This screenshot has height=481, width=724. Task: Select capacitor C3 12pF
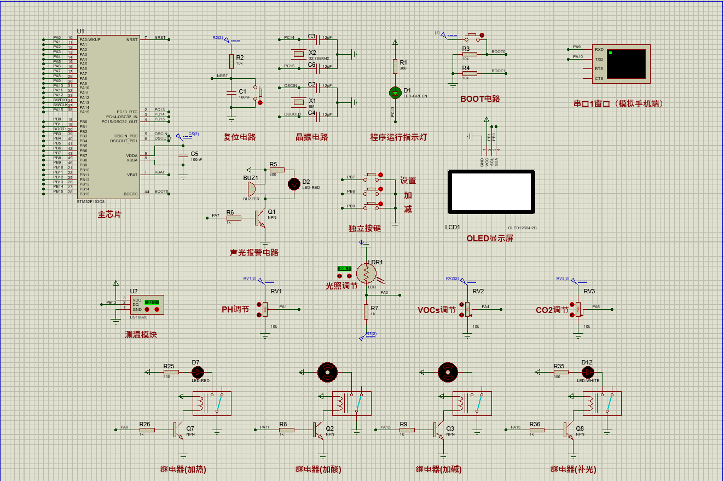319,39
